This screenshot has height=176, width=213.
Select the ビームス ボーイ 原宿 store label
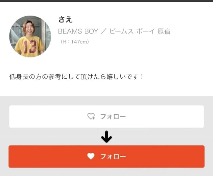140,31
